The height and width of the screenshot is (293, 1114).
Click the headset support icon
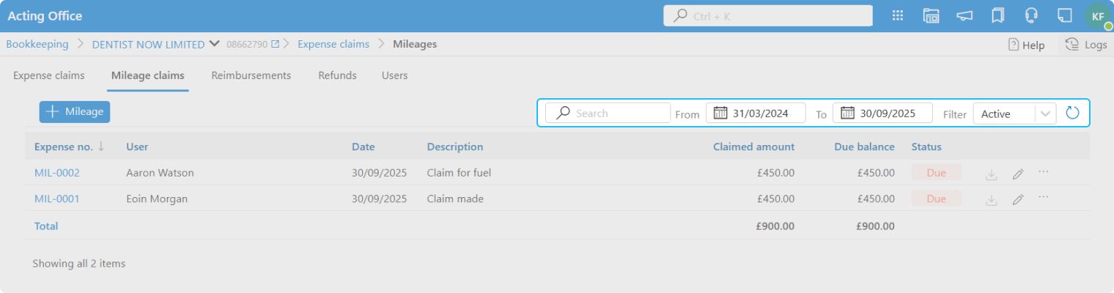(1031, 16)
